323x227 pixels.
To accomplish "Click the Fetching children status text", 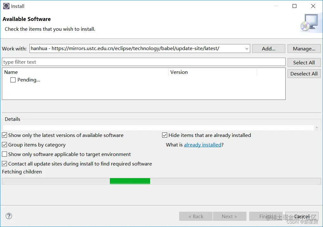I will click(22, 172).
